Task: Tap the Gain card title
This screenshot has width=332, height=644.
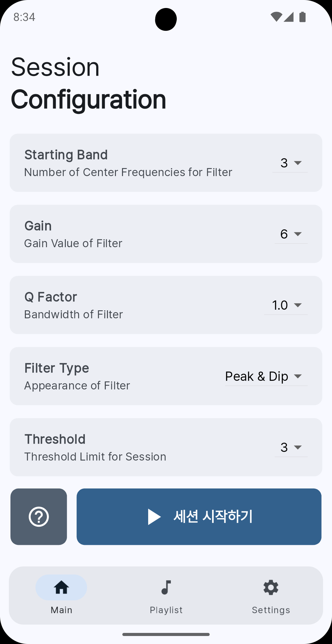Action: pyautogui.click(x=38, y=226)
